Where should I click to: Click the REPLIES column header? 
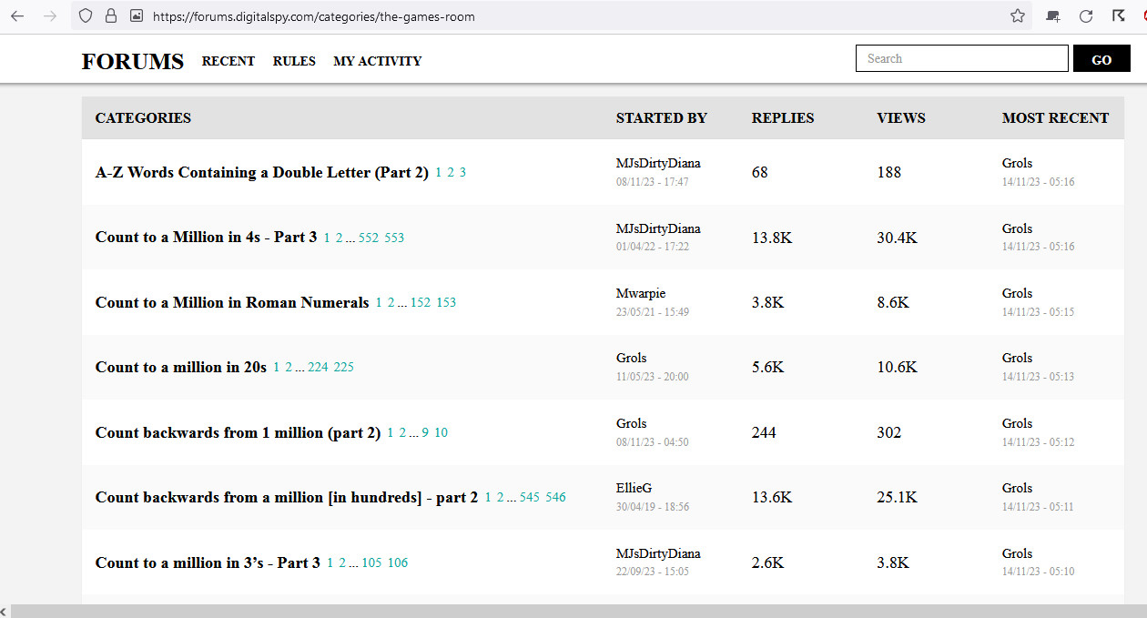783,117
